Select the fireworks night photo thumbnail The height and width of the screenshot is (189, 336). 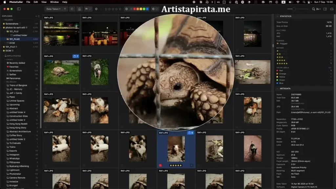61,34
